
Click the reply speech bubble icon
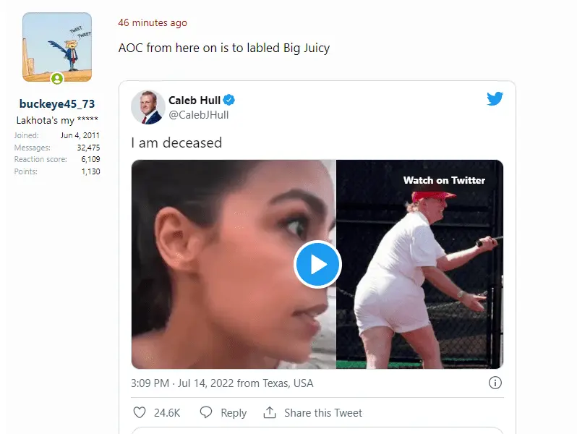click(x=206, y=412)
